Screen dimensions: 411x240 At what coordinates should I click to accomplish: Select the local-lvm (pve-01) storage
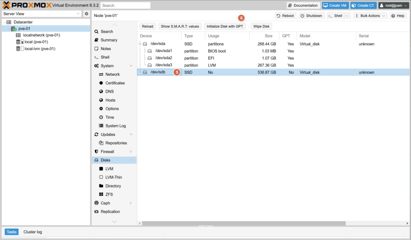coord(39,49)
